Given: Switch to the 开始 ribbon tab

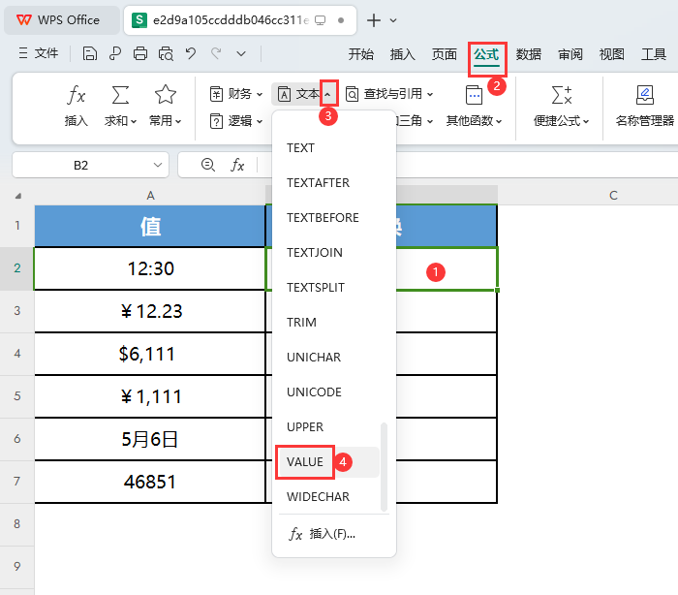Looking at the screenshot, I should click(x=361, y=54).
